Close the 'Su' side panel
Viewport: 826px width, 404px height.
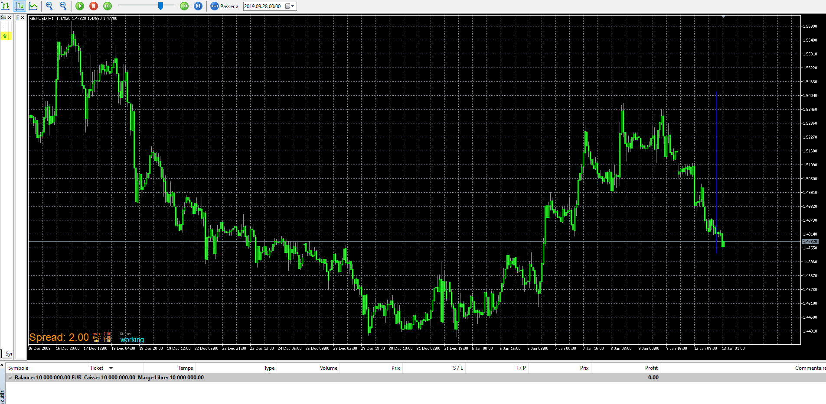pos(10,18)
